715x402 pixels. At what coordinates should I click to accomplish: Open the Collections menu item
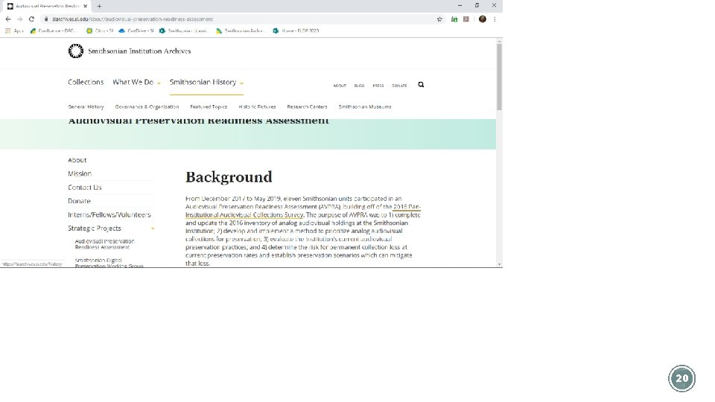point(86,82)
